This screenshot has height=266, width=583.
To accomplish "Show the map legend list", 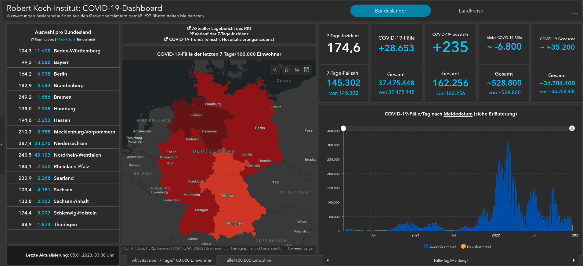I will click(x=297, y=70).
